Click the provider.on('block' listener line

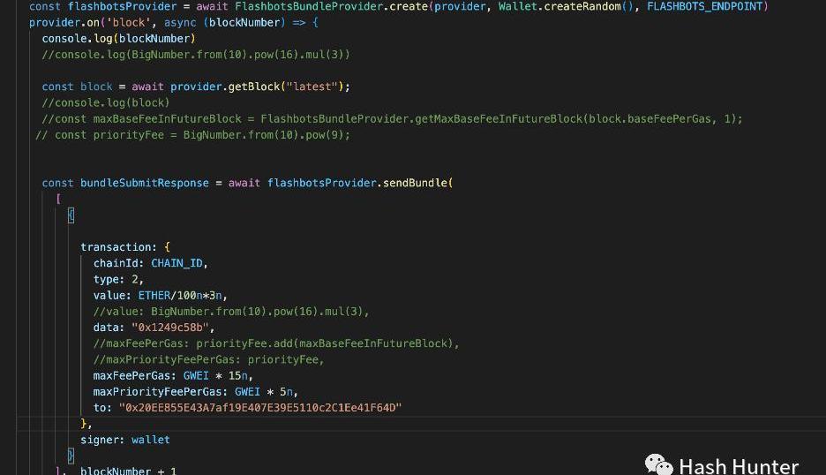(x=173, y=23)
